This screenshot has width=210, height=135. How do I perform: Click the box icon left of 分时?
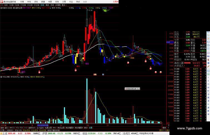pyautogui.click(x=2, y=5)
